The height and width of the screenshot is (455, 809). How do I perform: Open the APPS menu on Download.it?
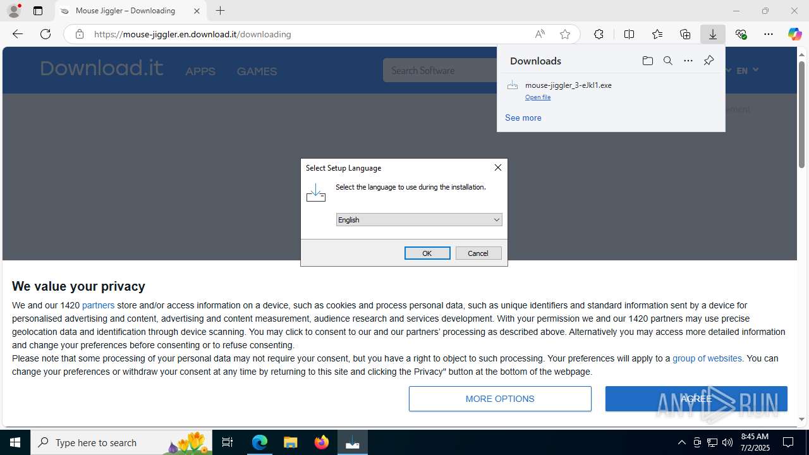pos(200,71)
